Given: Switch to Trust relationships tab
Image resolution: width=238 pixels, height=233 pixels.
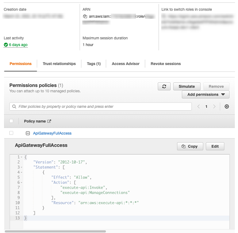Looking at the screenshot, I should point(59,64).
